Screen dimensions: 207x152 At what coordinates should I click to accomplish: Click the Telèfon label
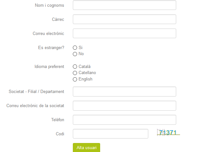58,120
